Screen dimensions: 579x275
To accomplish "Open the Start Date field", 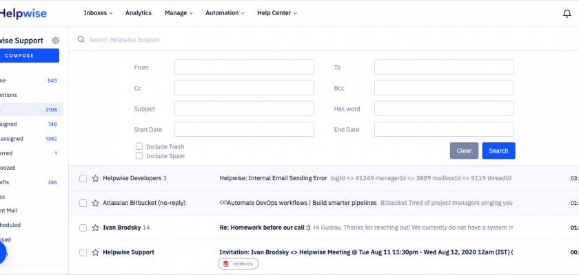I will pyautogui.click(x=244, y=129).
